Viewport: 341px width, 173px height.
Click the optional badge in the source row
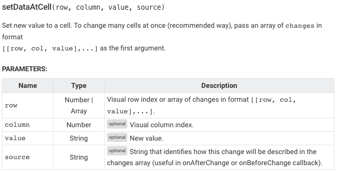coord(117,151)
